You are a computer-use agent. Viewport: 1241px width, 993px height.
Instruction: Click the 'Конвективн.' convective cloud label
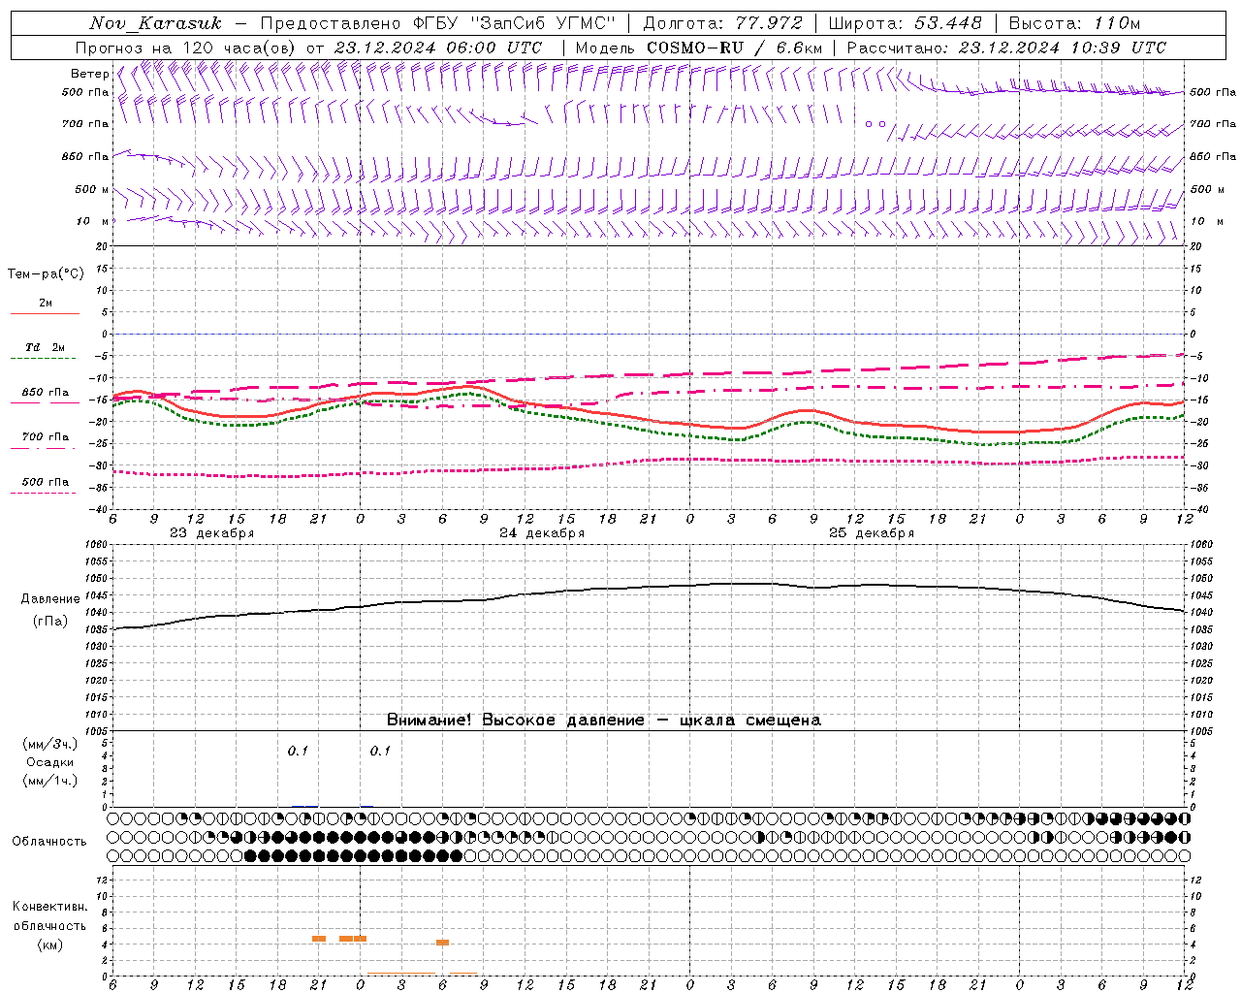click(x=49, y=907)
